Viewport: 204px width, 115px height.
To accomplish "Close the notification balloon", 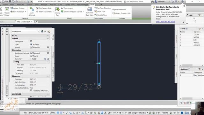I will (184, 6).
